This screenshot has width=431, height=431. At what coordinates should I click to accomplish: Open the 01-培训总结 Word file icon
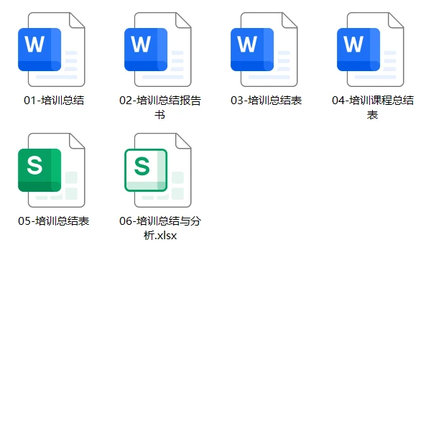tap(52, 50)
